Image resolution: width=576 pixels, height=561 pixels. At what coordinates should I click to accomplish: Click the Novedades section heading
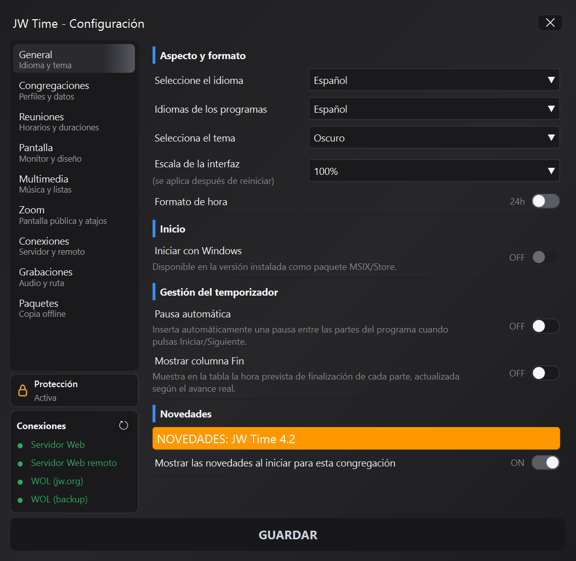click(186, 414)
